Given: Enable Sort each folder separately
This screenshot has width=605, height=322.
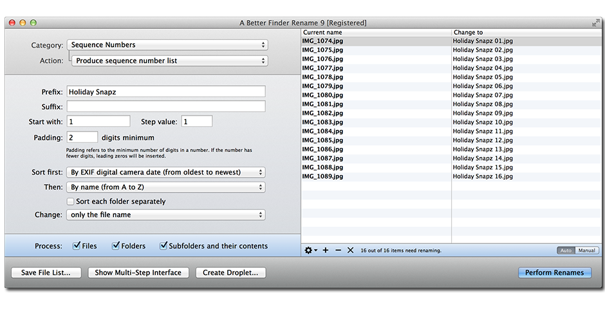Looking at the screenshot, I should tap(70, 201).
